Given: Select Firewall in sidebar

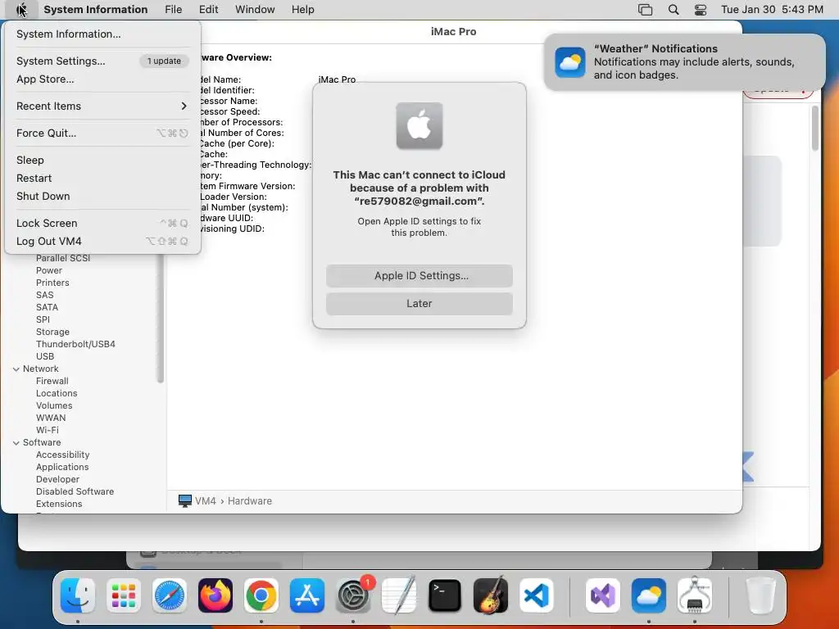Looking at the screenshot, I should coord(52,382).
